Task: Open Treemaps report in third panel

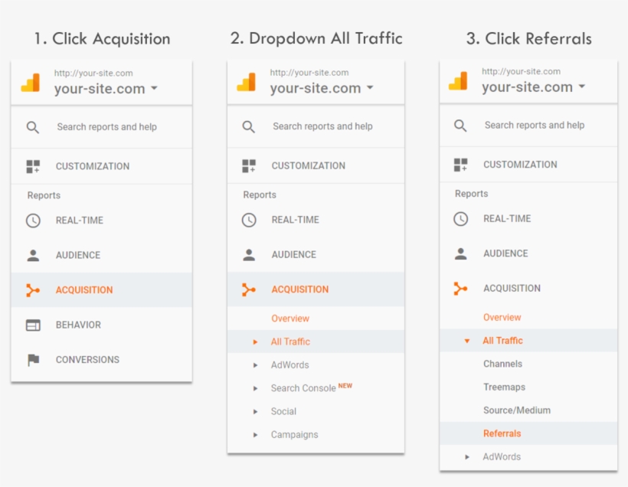Action: (504, 387)
